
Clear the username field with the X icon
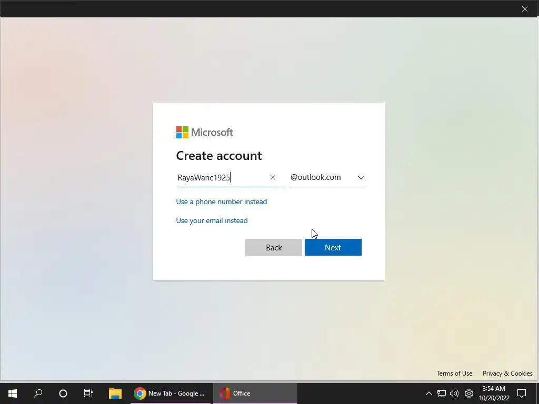point(273,177)
